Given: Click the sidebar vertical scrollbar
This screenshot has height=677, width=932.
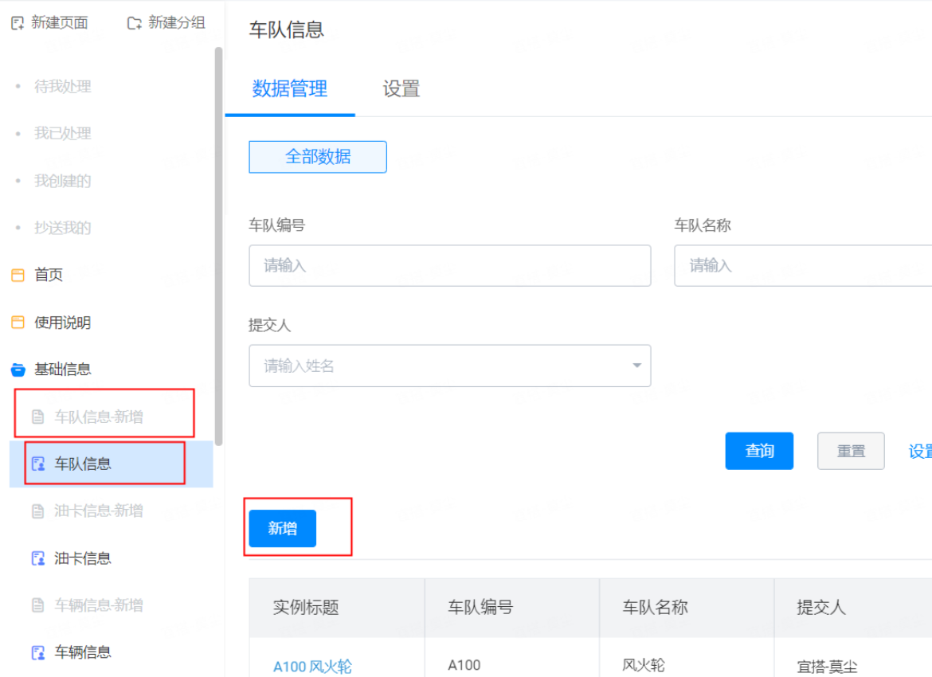Looking at the screenshot, I should pyautogui.click(x=218, y=246).
